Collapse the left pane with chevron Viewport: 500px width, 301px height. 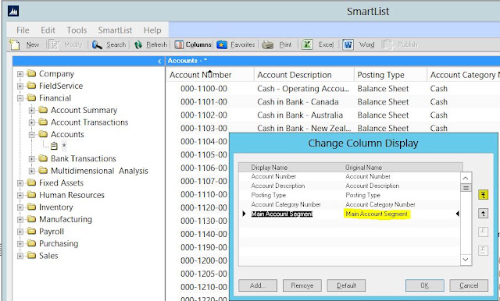(x=159, y=61)
